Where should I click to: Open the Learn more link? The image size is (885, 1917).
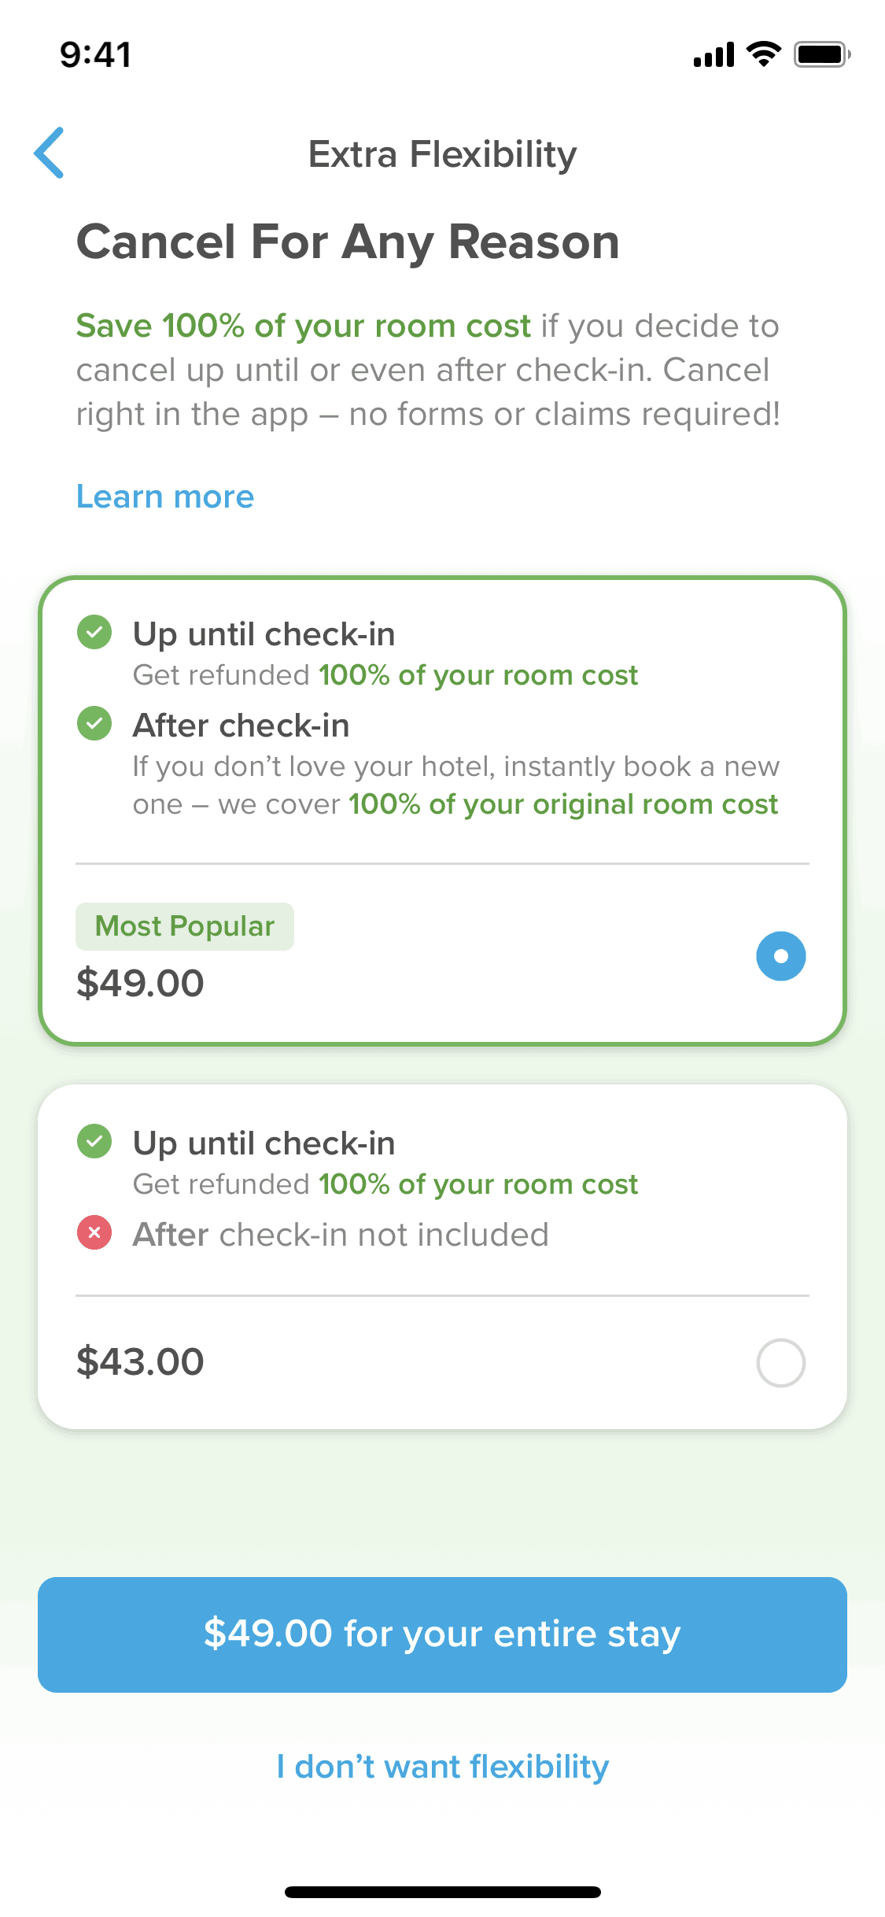pos(165,497)
